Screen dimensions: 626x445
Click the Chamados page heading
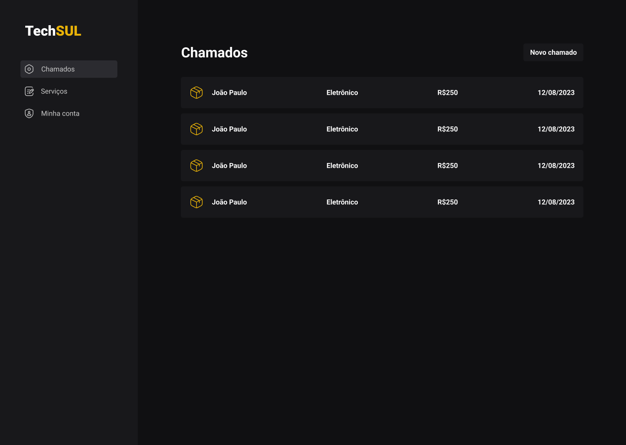click(x=214, y=53)
